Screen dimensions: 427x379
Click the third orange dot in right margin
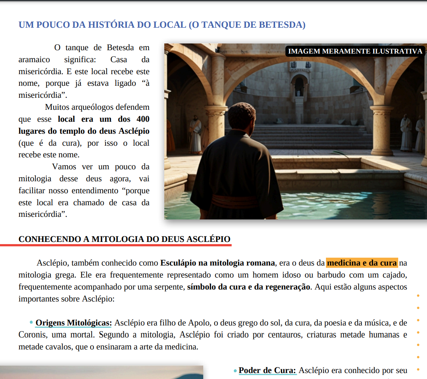coord(418,321)
